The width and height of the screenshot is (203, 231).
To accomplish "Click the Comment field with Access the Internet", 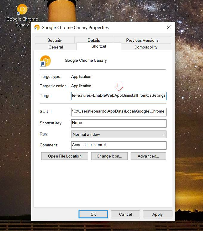I will tap(119, 145).
